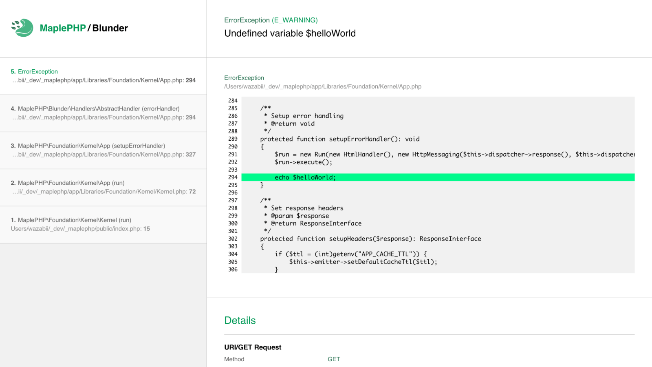Screen dimensions: 652x367
Task: Click the '@return void' comment line
Action: [289, 124]
